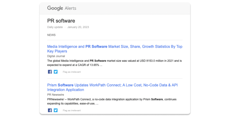
Task: Share the Prism Software article on Twitter
Action: point(56,110)
